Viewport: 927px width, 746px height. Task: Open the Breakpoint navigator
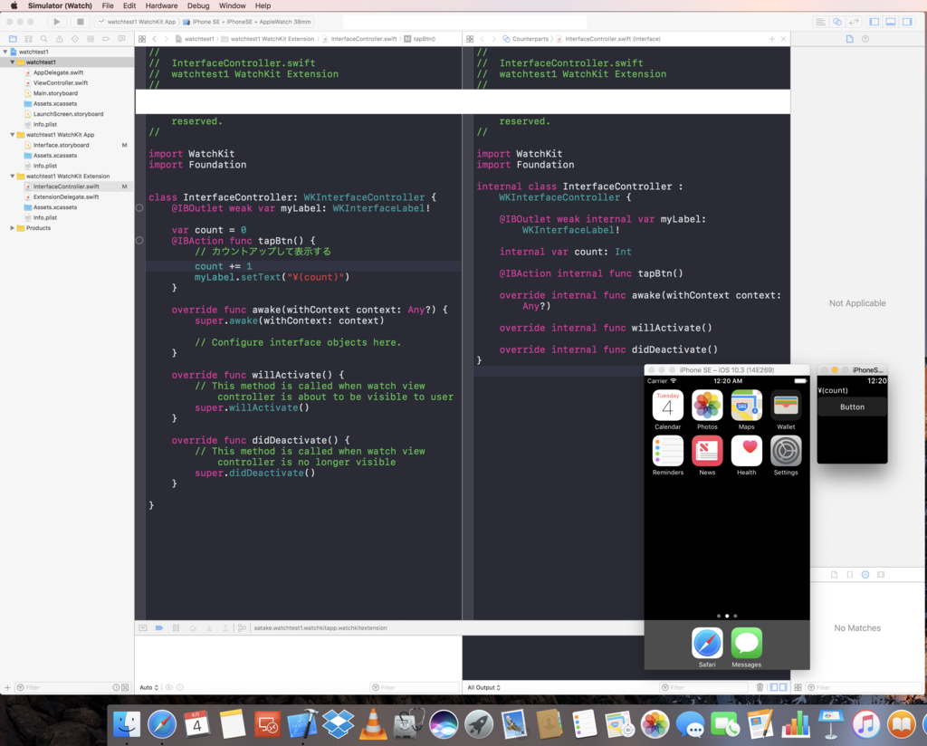(106, 39)
